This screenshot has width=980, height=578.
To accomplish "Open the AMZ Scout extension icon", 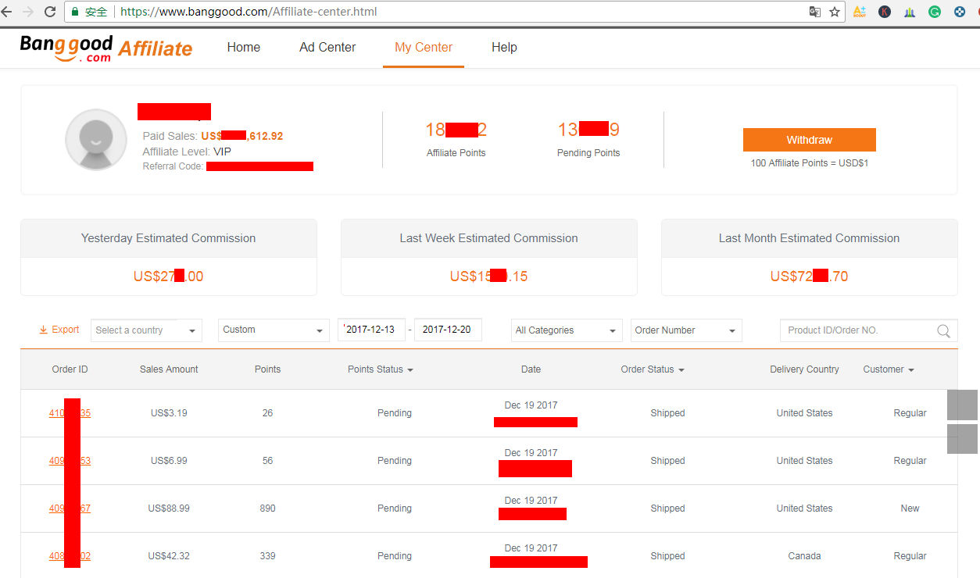I will (x=860, y=12).
